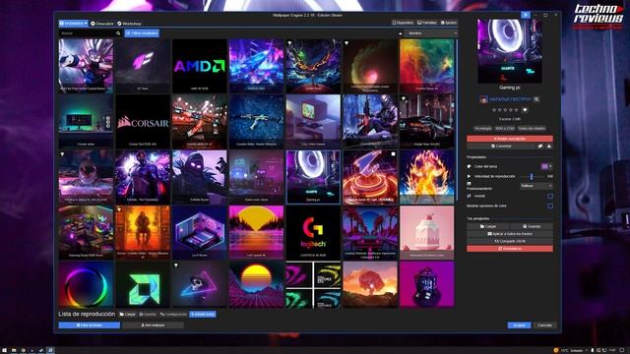Click the playlist Cargar button
The image size is (630, 354).
click(x=127, y=315)
